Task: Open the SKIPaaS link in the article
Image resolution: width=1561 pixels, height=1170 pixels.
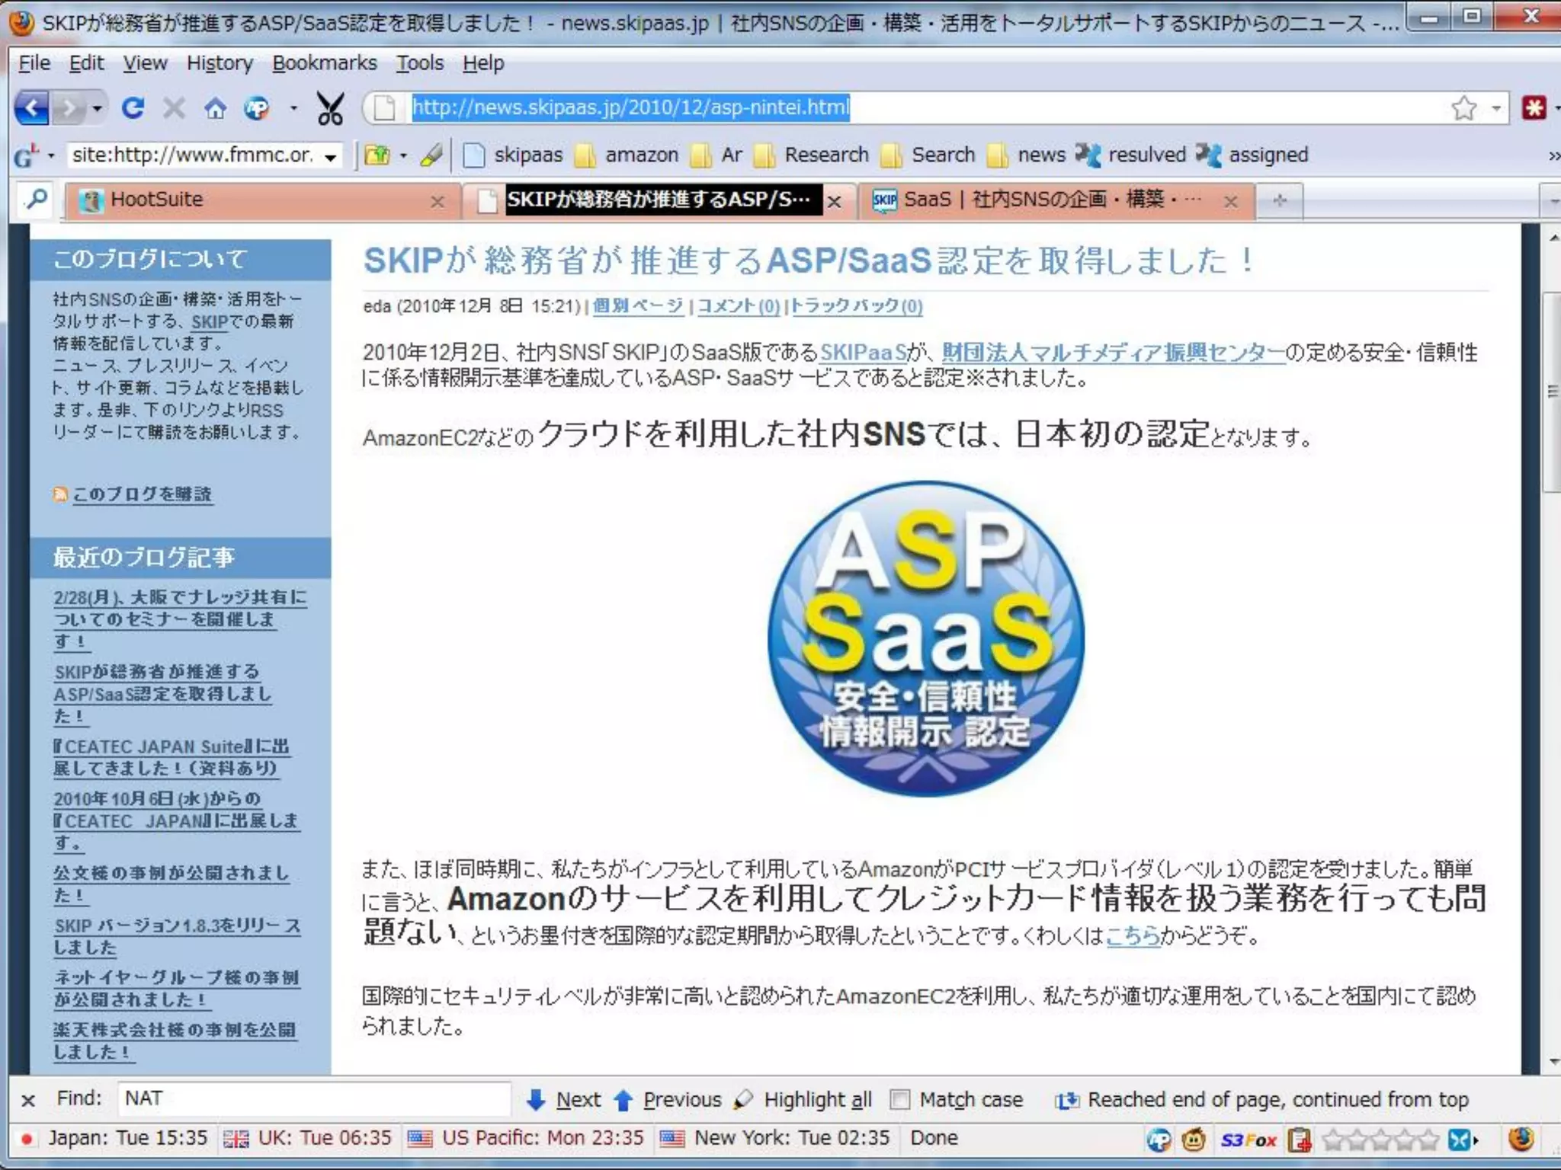Action: [863, 352]
